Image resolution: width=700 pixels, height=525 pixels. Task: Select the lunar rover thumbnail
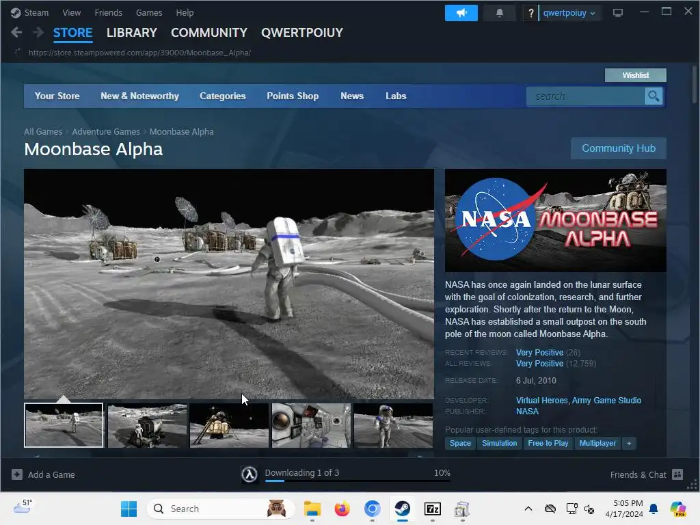click(147, 425)
